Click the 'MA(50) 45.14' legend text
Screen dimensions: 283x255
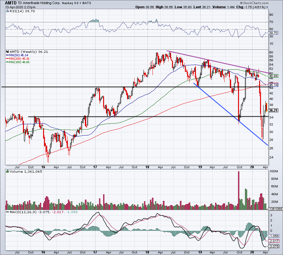[x=19, y=55]
